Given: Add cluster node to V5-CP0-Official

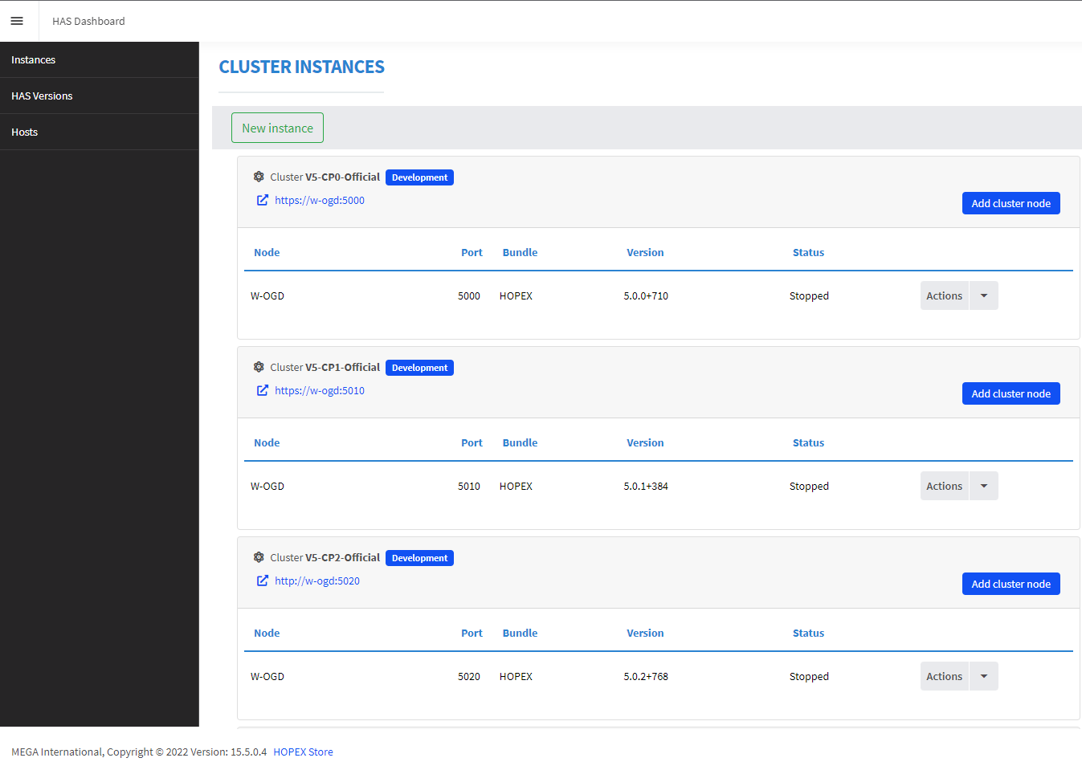Looking at the screenshot, I should coord(1011,203).
